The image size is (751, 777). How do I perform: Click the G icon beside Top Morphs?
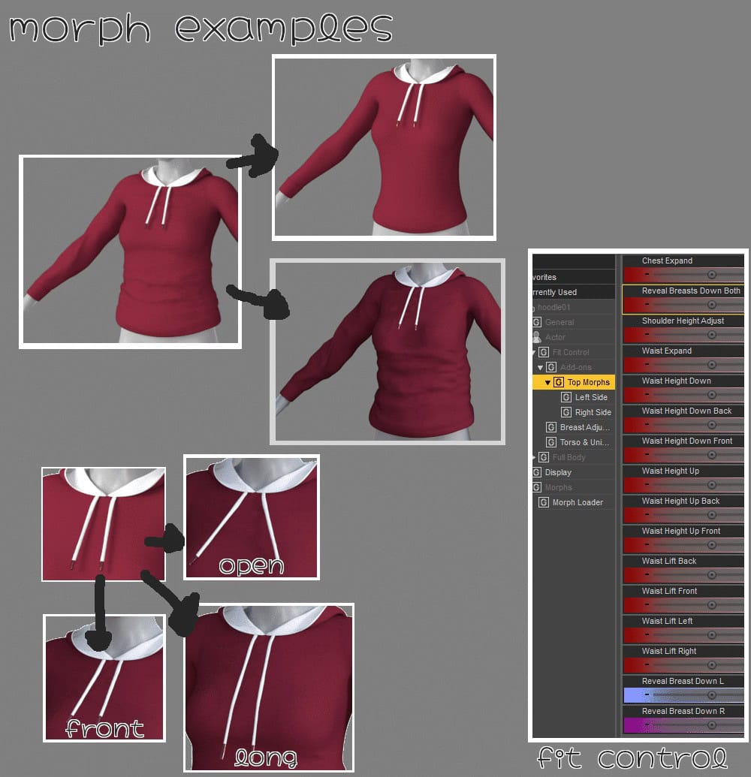pyautogui.click(x=559, y=382)
